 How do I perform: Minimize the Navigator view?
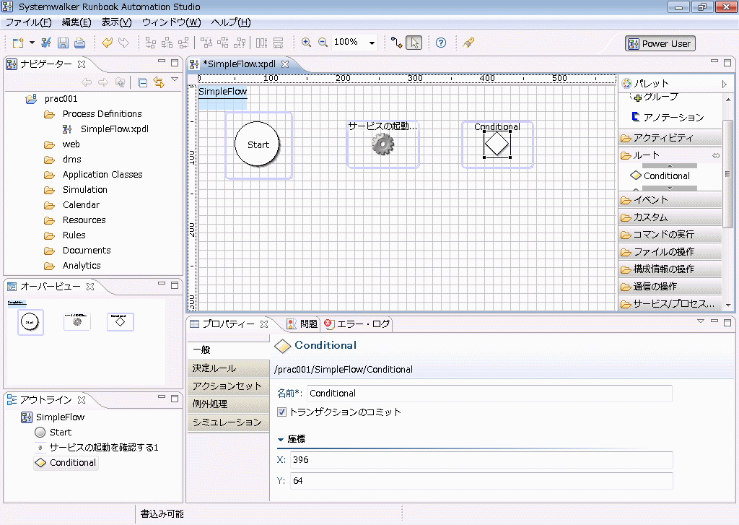point(162,62)
